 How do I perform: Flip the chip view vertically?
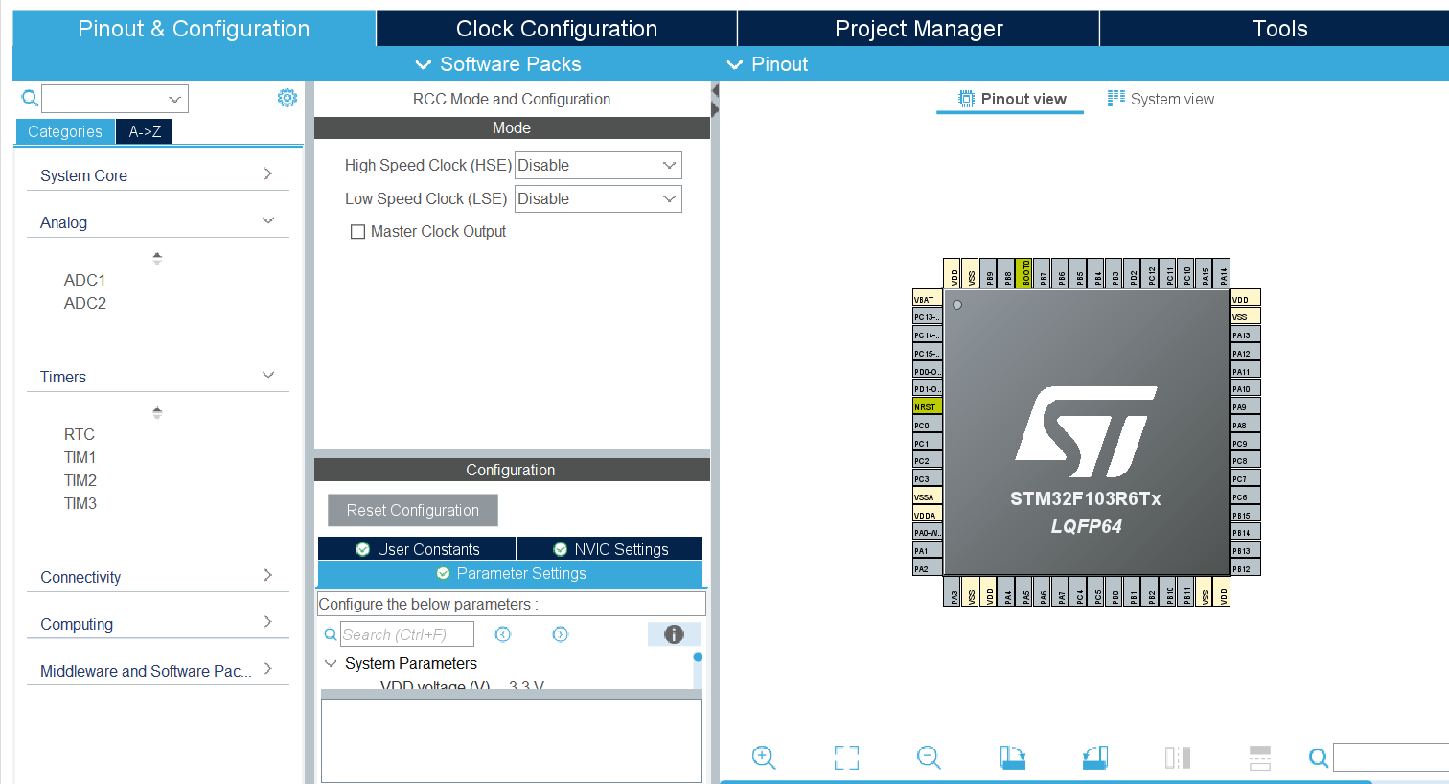click(1260, 757)
